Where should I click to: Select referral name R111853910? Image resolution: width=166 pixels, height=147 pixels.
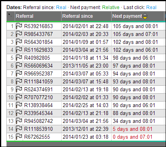(x=39, y=129)
